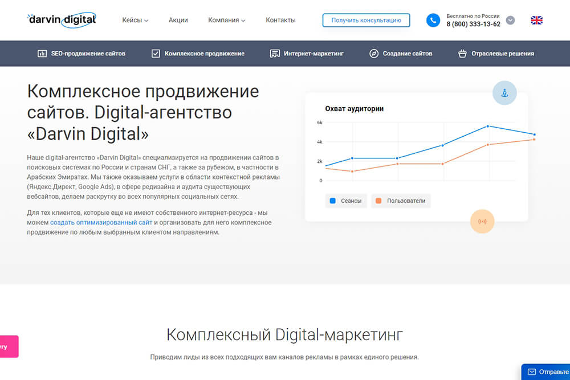Click the Комплексный Digital-маркетинг heading
Image resolution: width=570 pixels, height=380 pixels.
[284, 334]
